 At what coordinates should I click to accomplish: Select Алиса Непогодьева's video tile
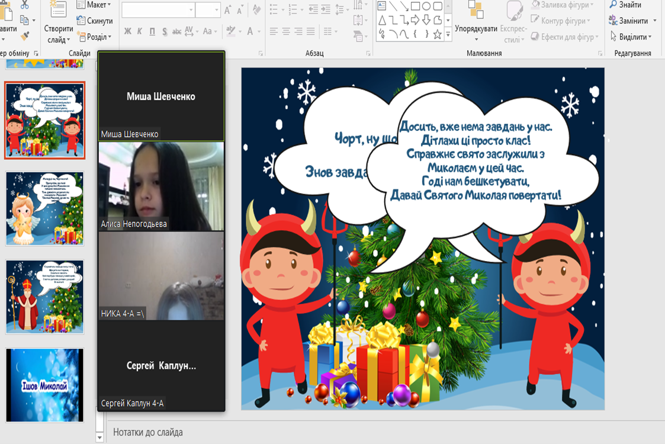coord(161,186)
